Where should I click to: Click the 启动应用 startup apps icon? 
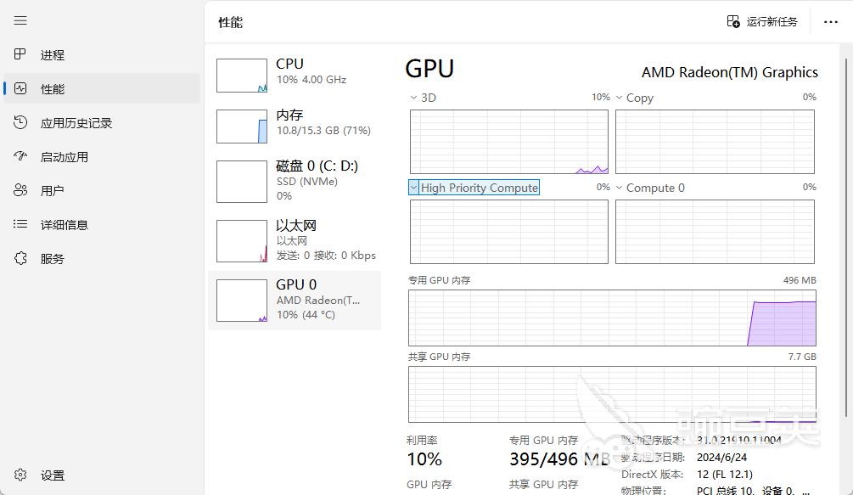(x=20, y=157)
